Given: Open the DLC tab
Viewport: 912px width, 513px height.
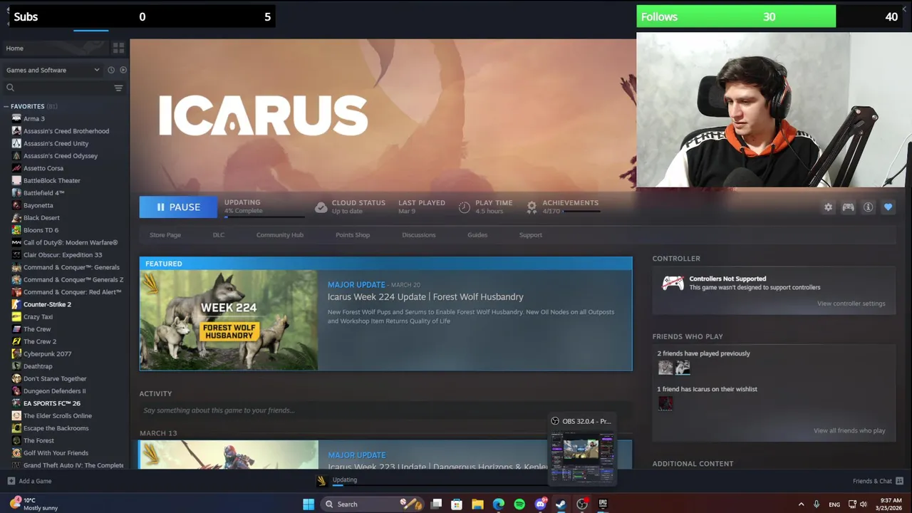Looking at the screenshot, I should coord(219,234).
